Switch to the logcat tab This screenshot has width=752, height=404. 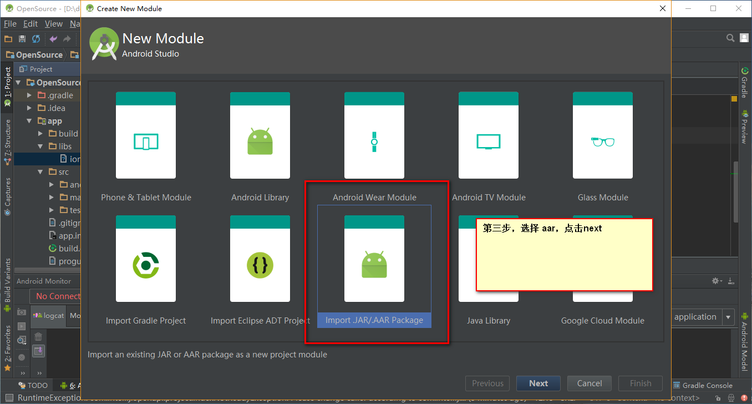(x=49, y=316)
